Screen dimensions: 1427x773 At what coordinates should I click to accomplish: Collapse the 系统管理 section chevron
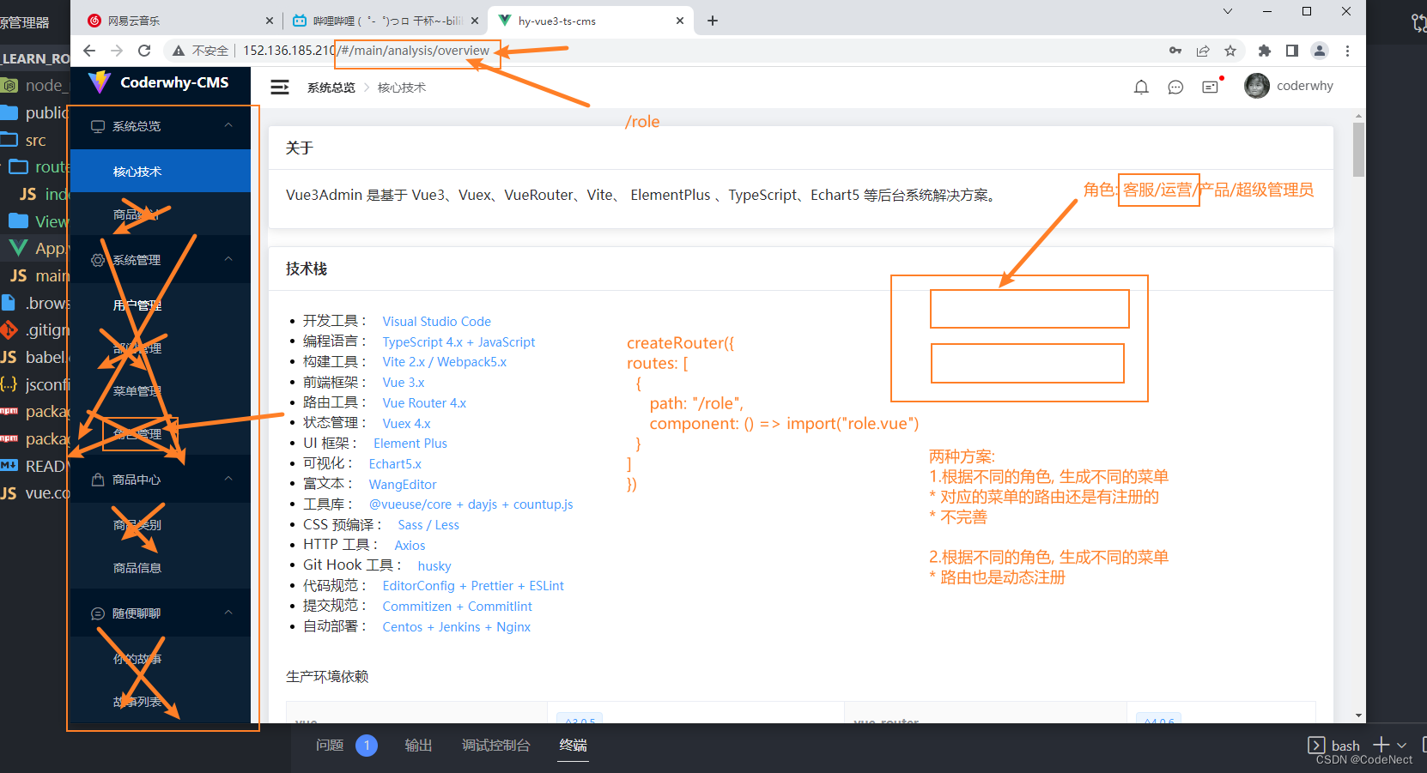tap(228, 259)
